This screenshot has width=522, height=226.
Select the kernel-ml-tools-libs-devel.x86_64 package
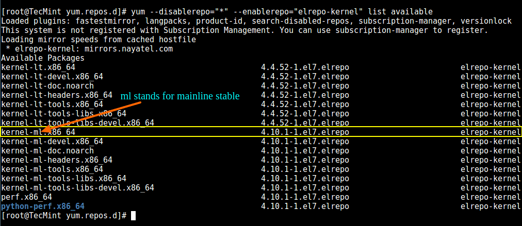77,188
